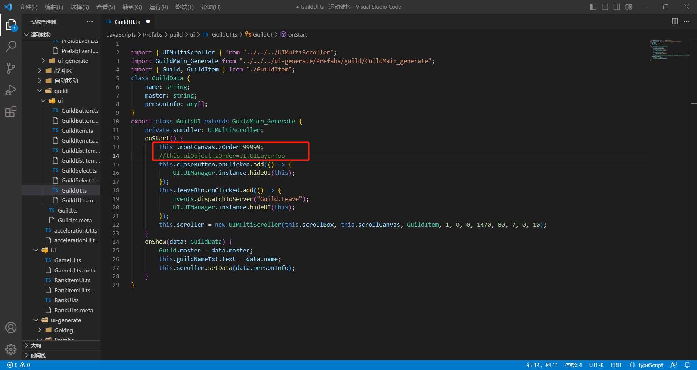Open GameUI.ts file in explorer
The image size is (697, 370).
(x=61, y=260)
